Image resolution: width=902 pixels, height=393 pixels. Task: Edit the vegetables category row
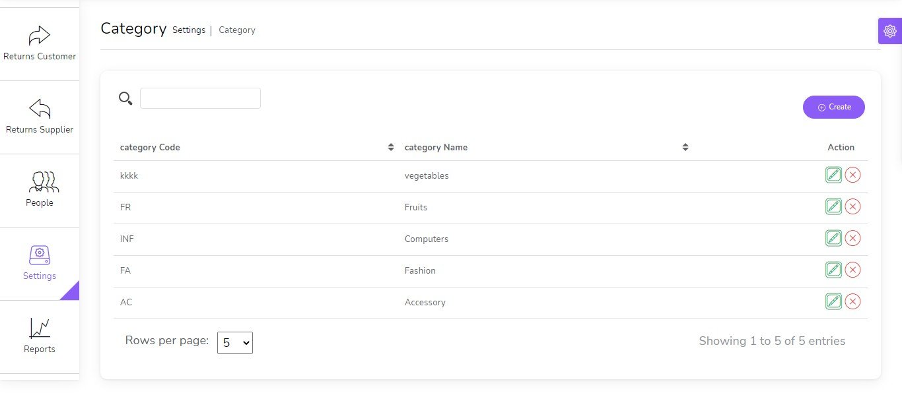(833, 175)
